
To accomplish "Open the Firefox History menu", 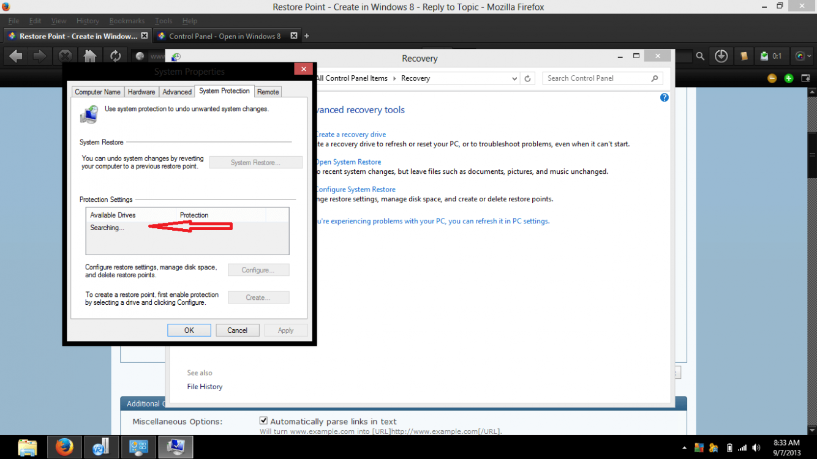I will click(x=88, y=21).
